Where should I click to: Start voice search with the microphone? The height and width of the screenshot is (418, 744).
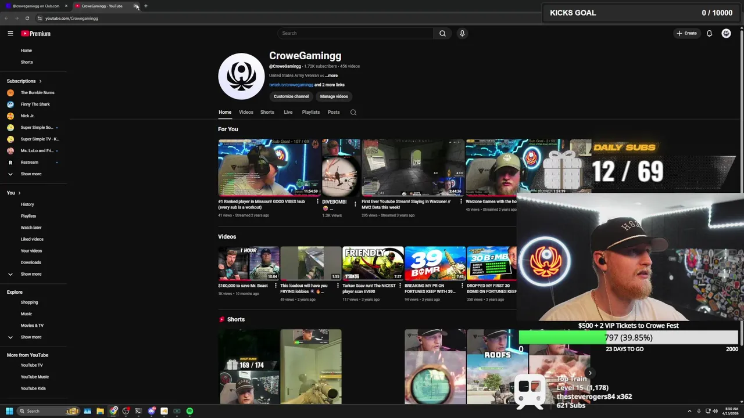click(462, 33)
